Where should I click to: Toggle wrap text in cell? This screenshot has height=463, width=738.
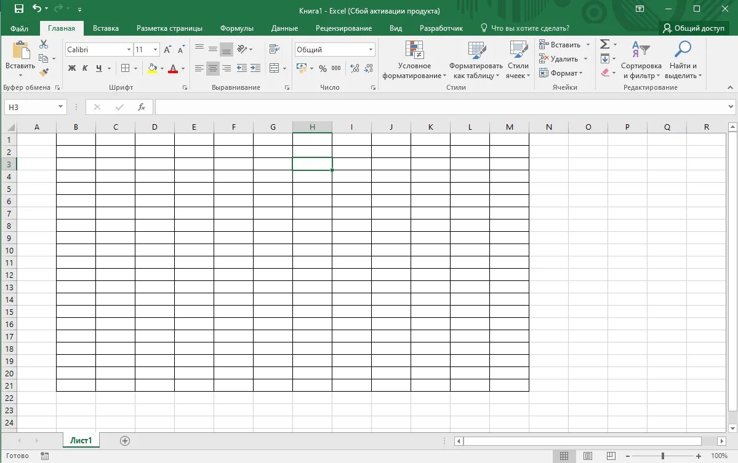click(275, 49)
